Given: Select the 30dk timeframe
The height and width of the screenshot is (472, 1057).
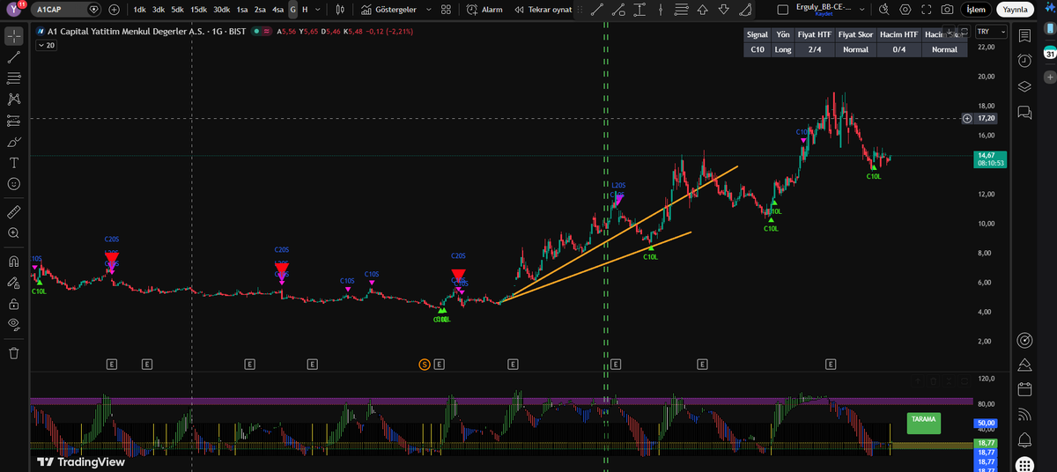Looking at the screenshot, I should [221, 10].
